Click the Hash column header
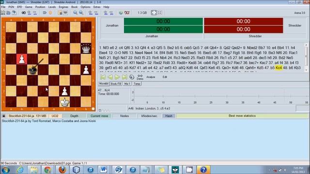This screenshot has height=174, width=310. click(x=169, y=116)
